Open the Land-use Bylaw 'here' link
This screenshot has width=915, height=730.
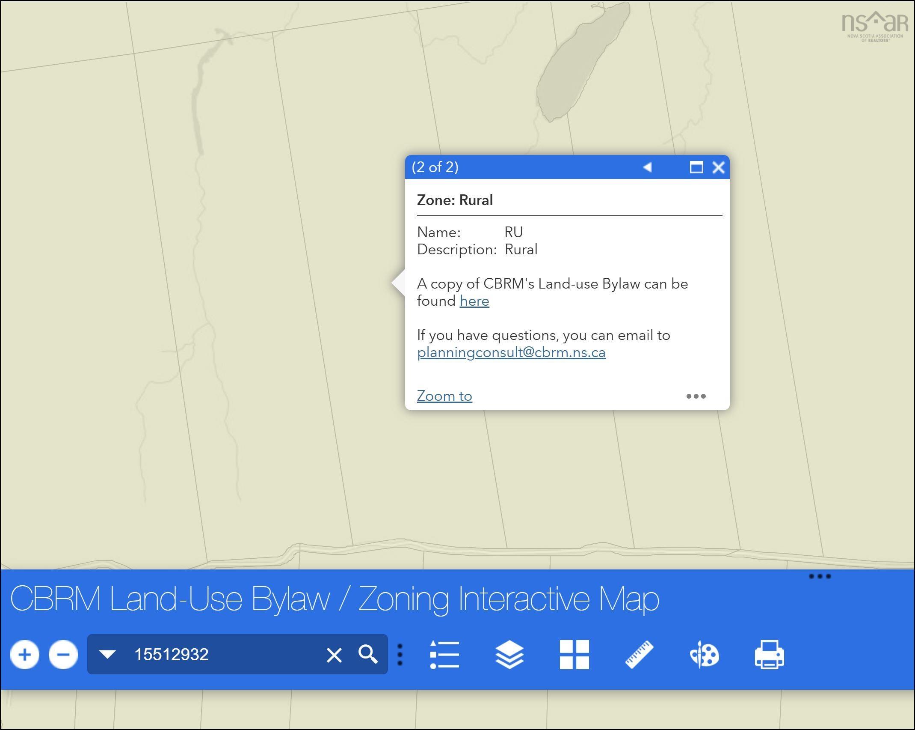point(474,301)
